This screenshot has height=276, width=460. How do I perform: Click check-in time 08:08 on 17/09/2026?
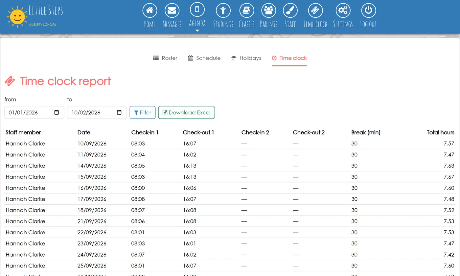138,199
